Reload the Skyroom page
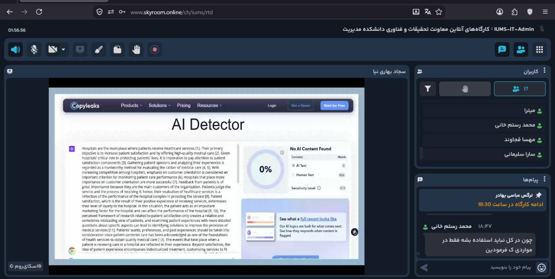555x279 pixels. tap(39, 12)
